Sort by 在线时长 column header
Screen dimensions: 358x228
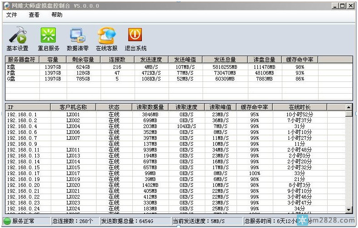[x=299, y=107]
